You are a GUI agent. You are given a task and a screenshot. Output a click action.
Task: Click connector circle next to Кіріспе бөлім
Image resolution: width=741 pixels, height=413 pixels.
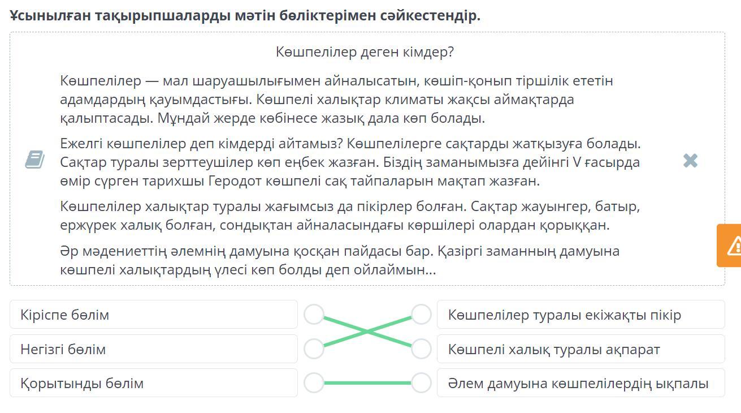314,315
